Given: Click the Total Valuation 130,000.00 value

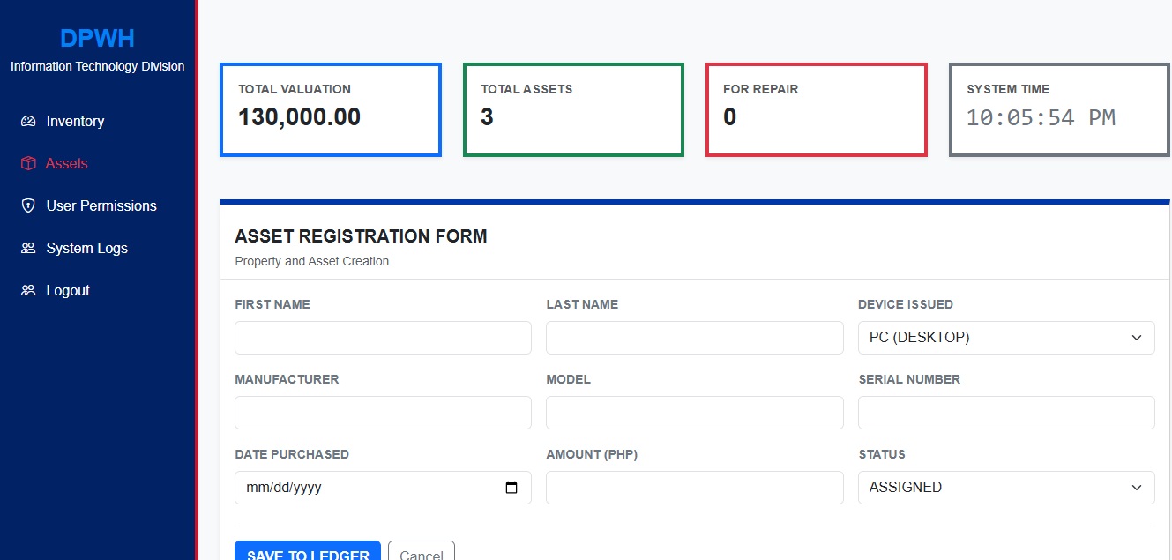Looking at the screenshot, I should coord(299,116).
